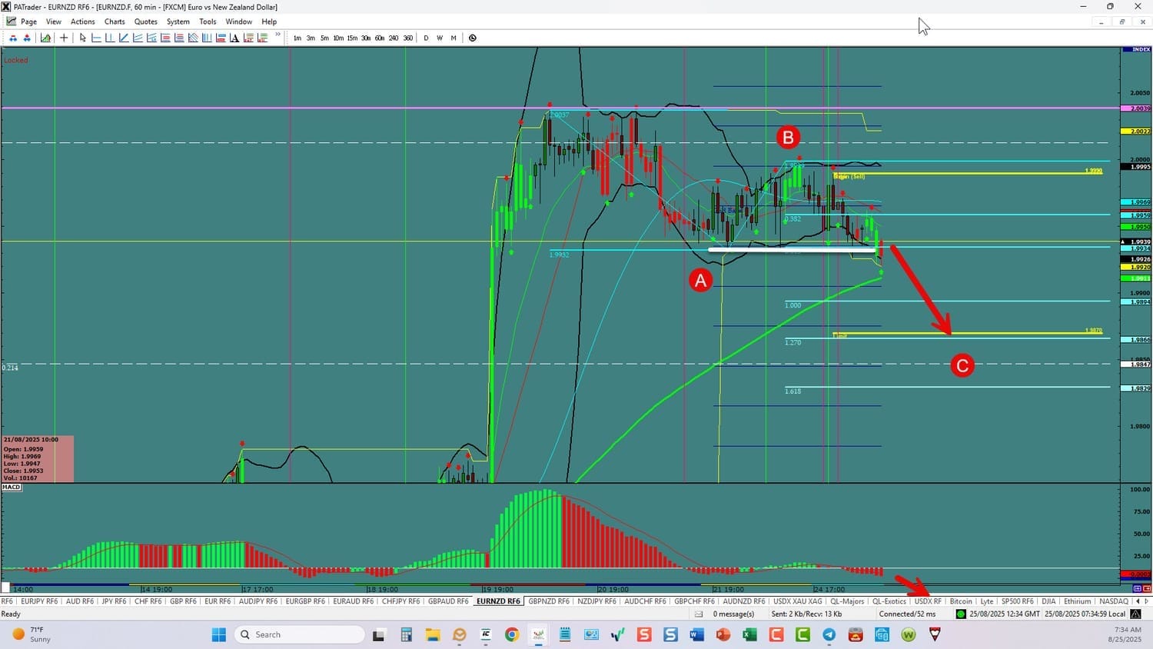Switch to the SP500 RF6 tab
The width and height of the screenshot is (1153, 649).
coord(1018,601)
